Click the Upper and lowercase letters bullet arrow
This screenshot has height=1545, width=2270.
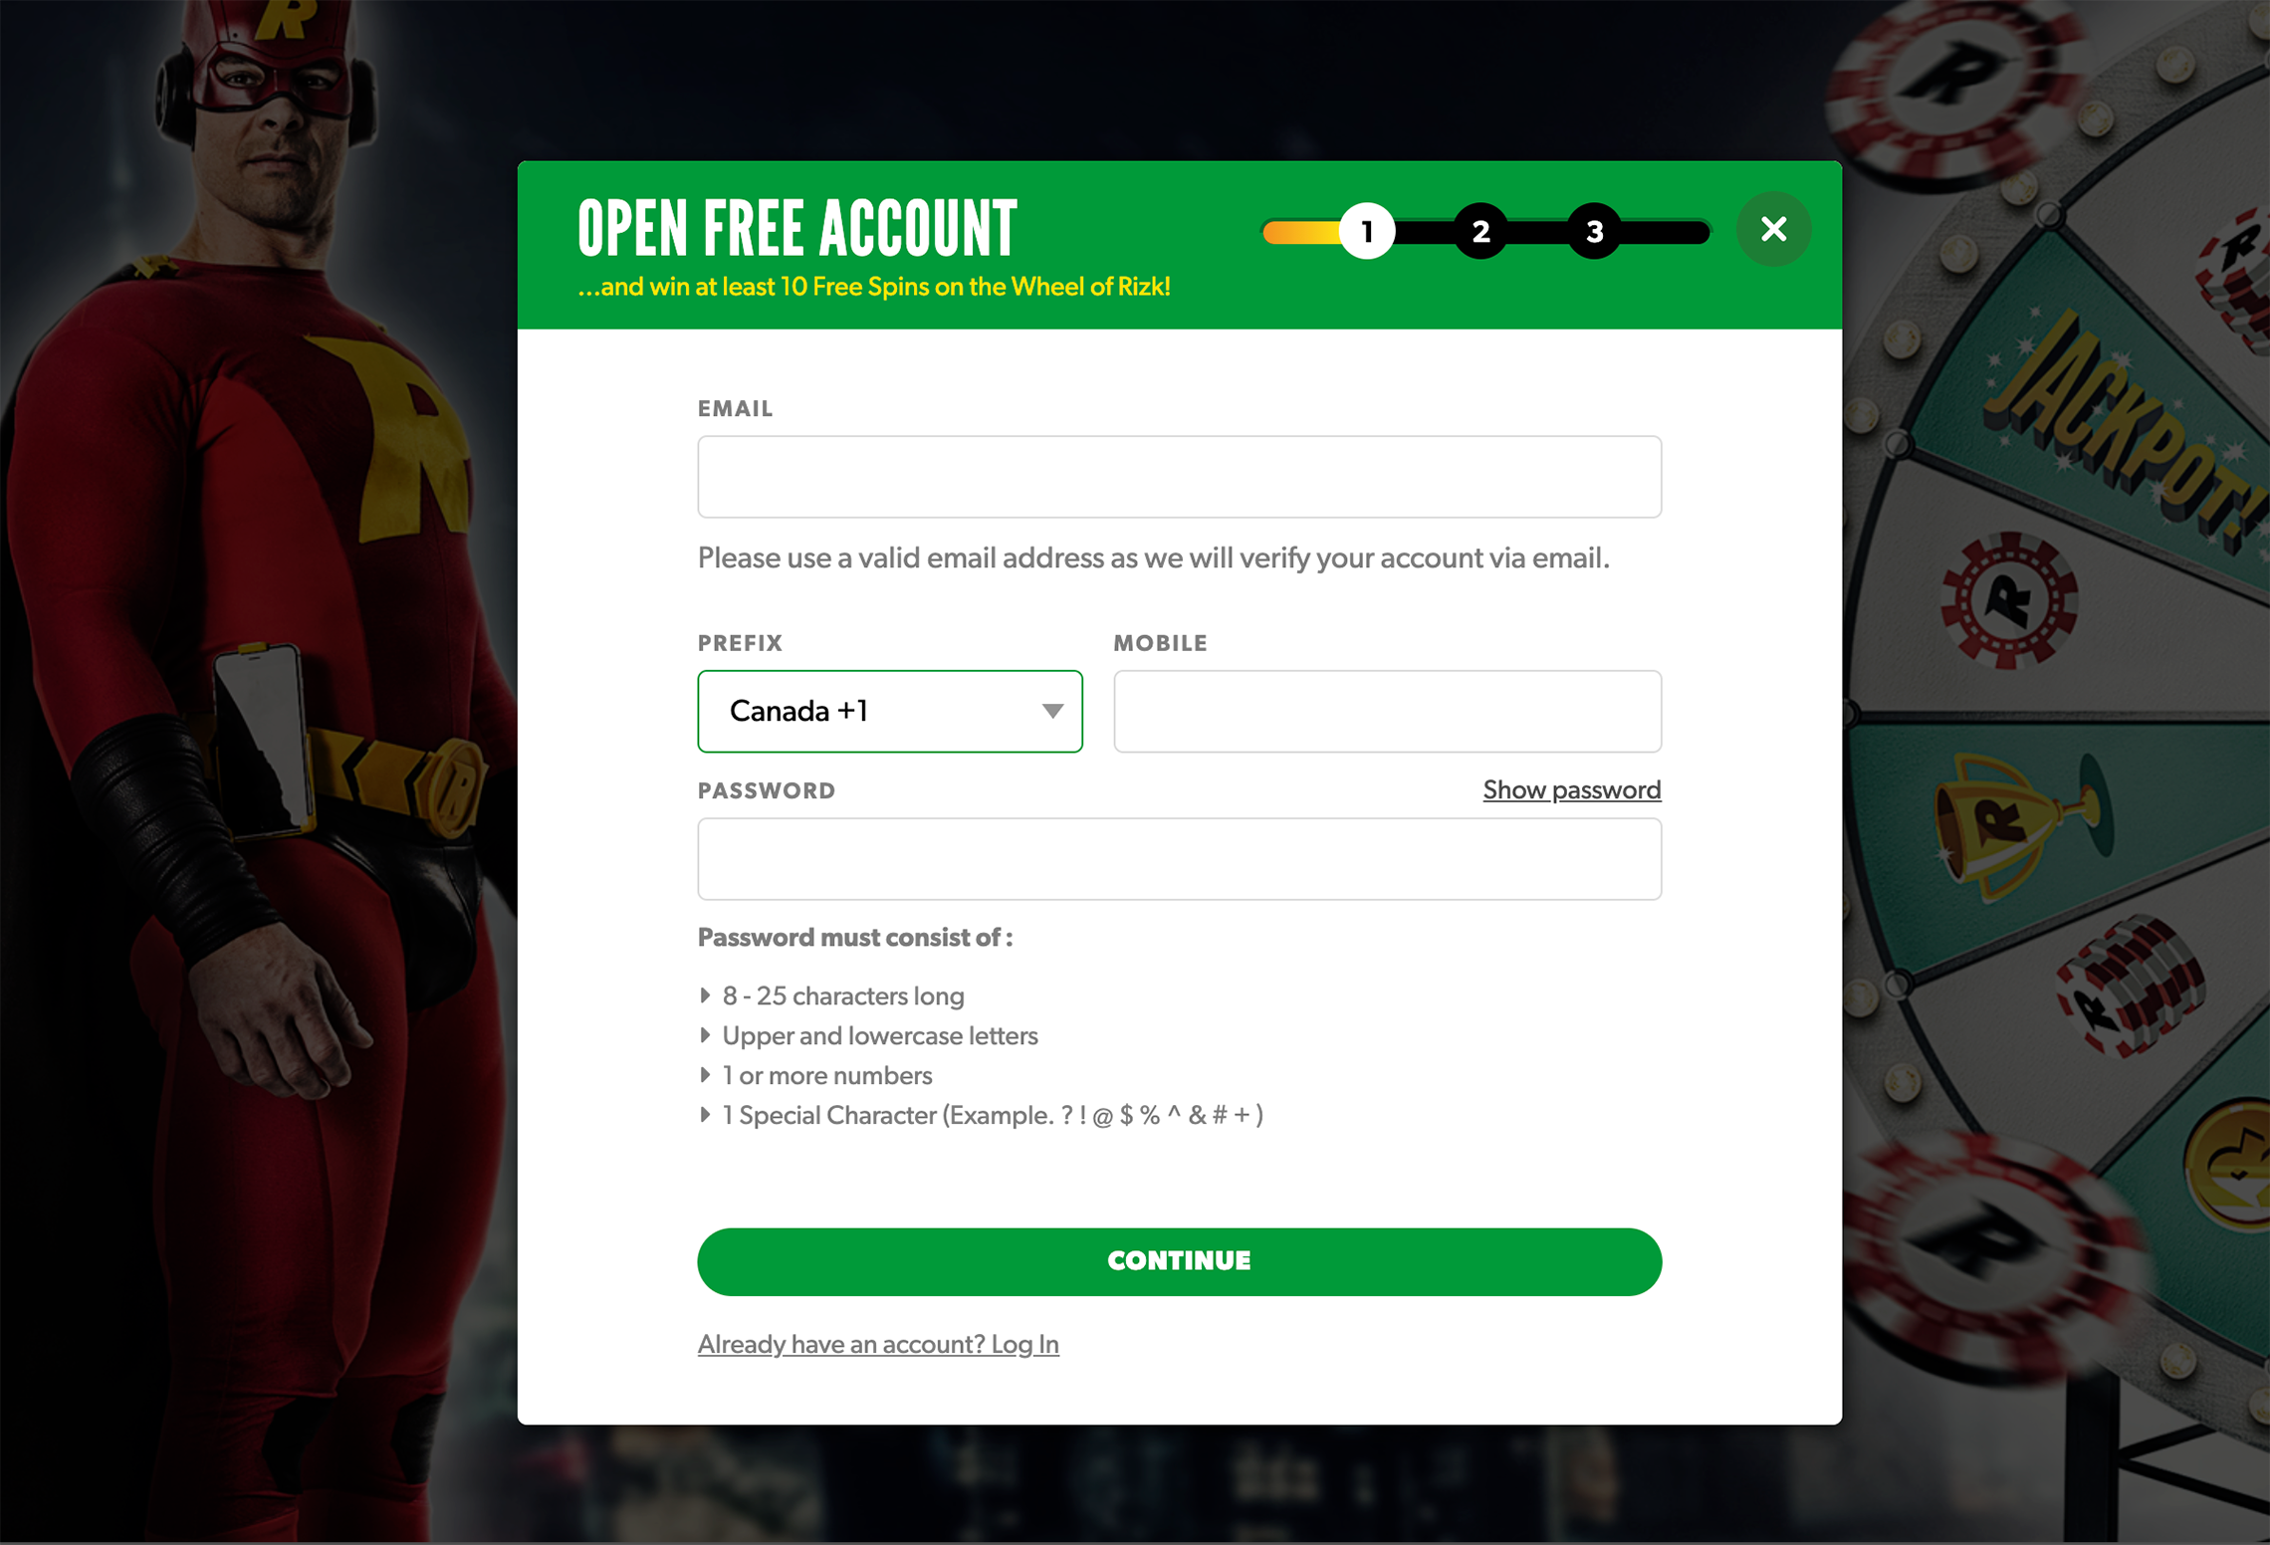(705, 1035)
